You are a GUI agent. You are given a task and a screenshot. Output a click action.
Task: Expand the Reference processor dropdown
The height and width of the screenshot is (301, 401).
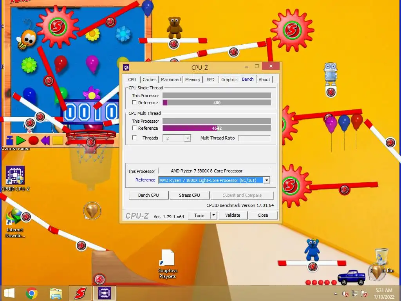click(267, 180)
